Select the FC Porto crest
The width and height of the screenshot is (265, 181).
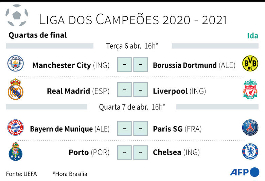click(16, 151)
